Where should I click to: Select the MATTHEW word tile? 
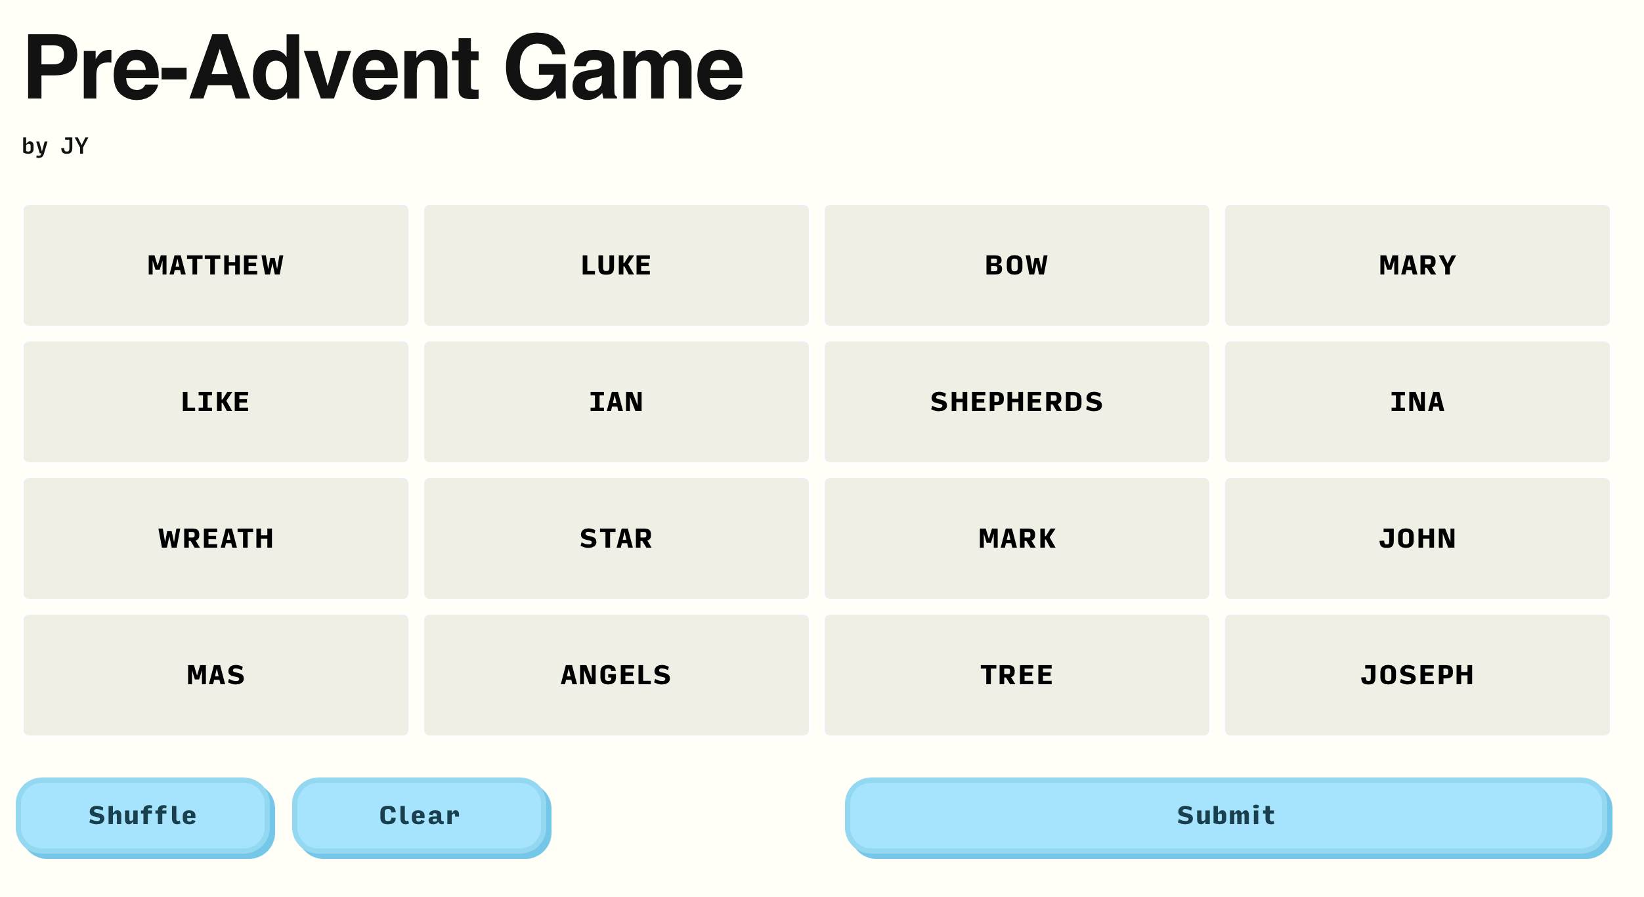click(x=215, y=265)
